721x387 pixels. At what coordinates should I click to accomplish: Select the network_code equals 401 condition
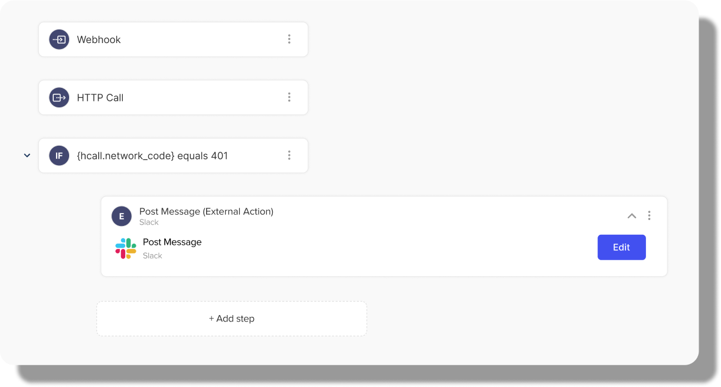click(x=173, y=156)
